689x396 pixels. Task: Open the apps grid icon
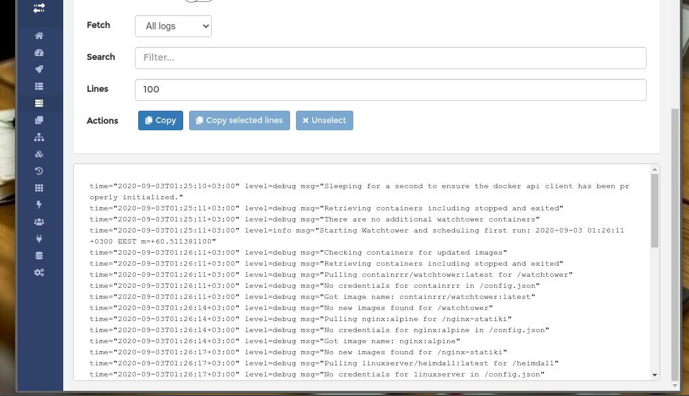coord(39,188)
